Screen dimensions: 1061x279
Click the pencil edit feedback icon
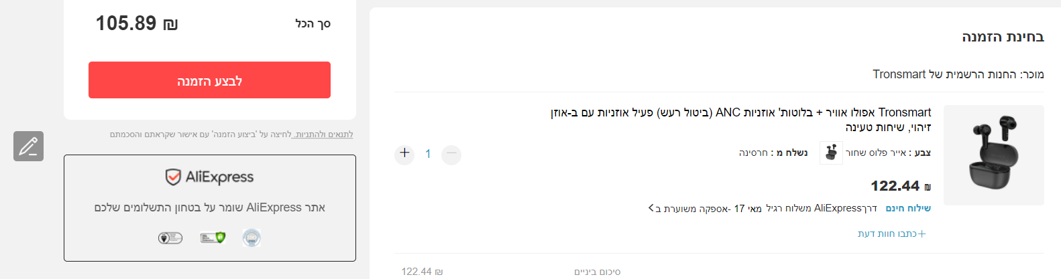click(28, 146)
